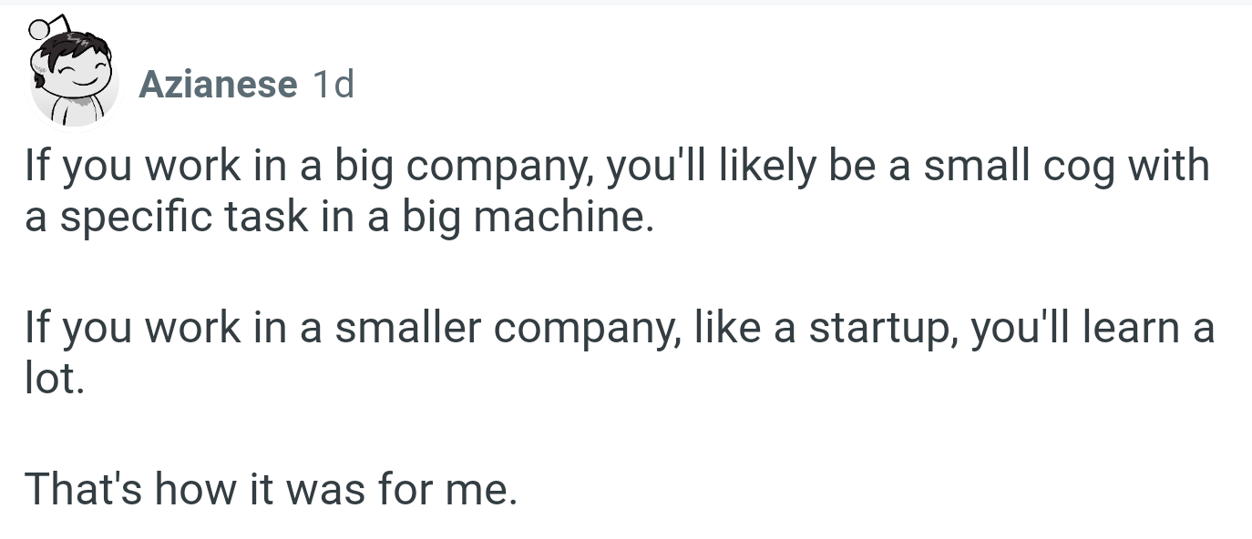The width and height of the screenshot is (1252, 539).
Task: Click the antenna on the Snoo avatar
Action: [x=46, y=27]
